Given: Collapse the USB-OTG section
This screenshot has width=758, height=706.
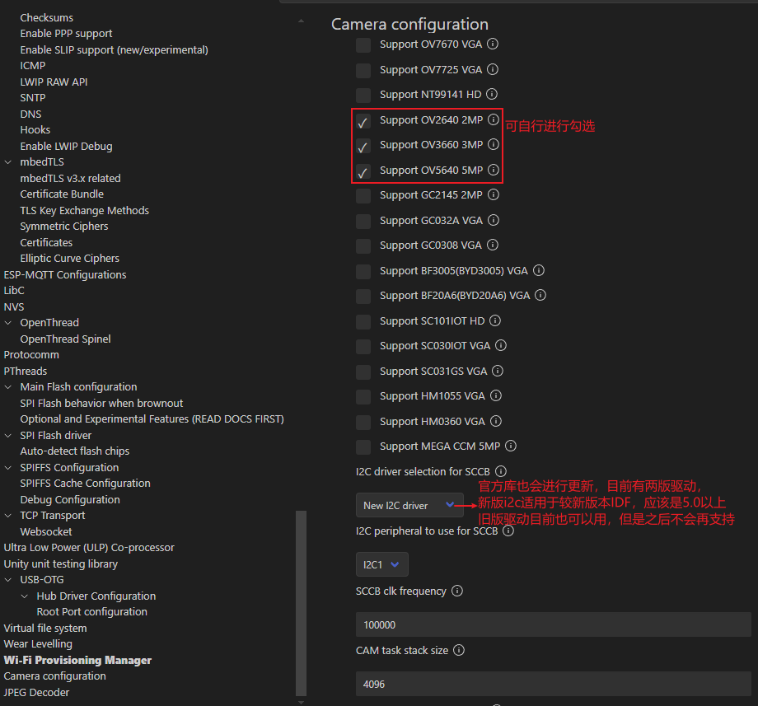Looking at the screenshot, I should click(x=8, y=580).
